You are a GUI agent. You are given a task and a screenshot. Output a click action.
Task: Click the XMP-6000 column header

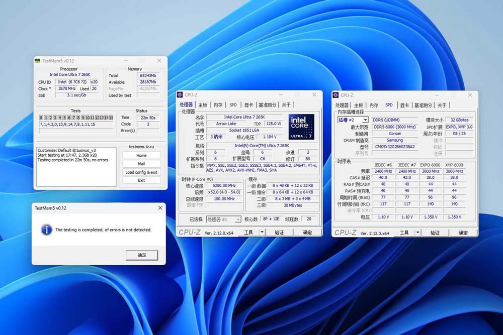coord(454,165)
